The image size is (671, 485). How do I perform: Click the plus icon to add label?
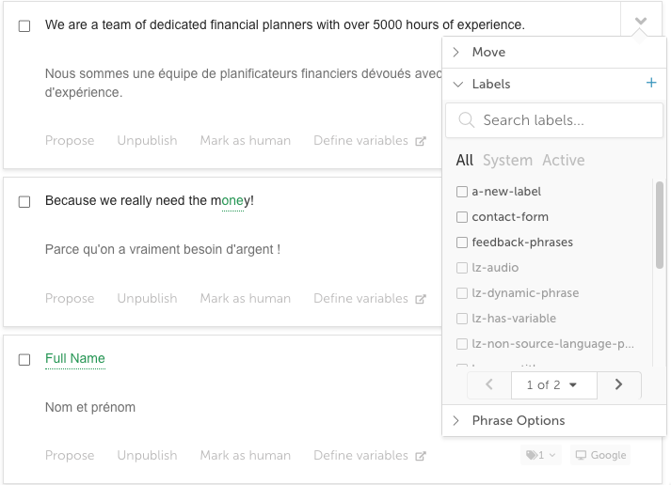point(651,83)
